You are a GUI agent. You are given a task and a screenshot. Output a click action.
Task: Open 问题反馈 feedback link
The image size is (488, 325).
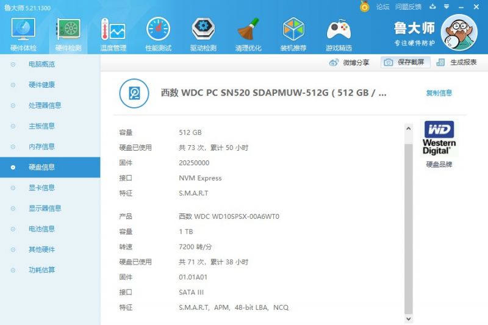408,7
